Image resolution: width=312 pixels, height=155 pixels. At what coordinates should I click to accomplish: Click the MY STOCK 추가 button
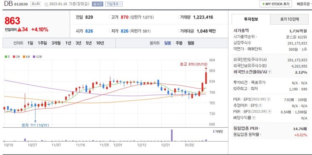(275, 4)
